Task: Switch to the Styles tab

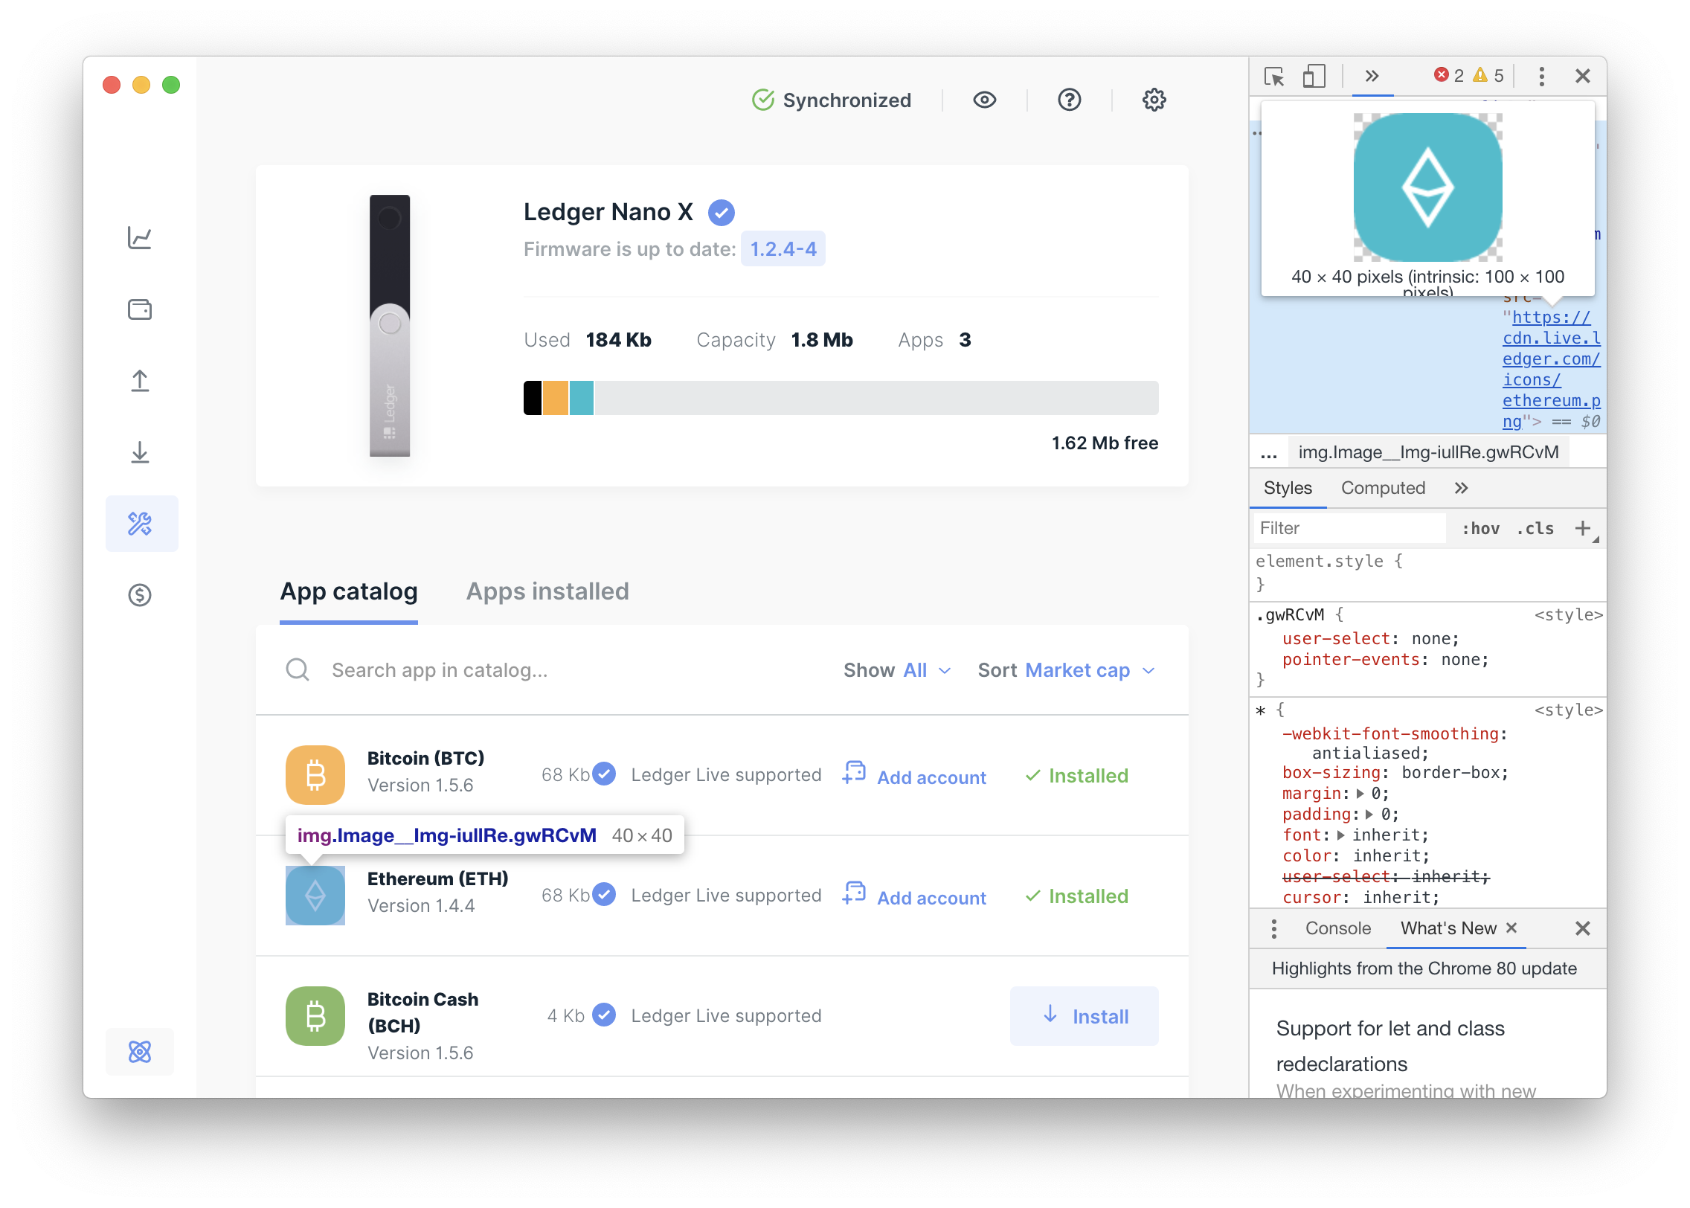Action: (x=1288, y=488)
